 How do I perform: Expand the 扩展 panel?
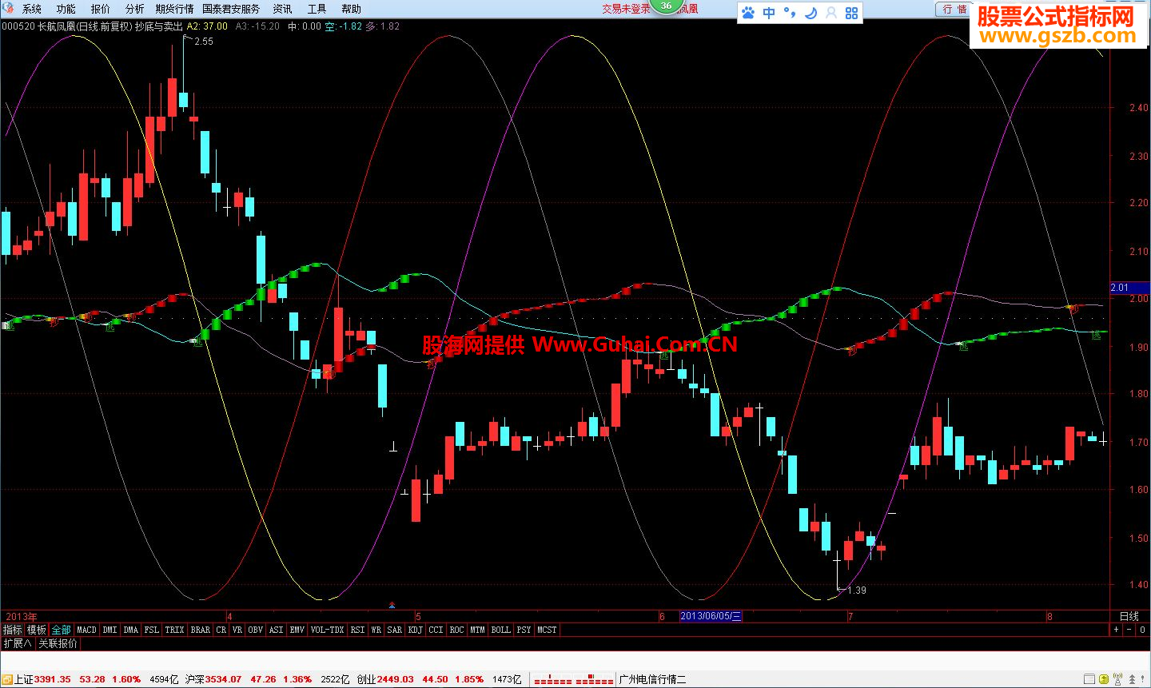[17, 643]
